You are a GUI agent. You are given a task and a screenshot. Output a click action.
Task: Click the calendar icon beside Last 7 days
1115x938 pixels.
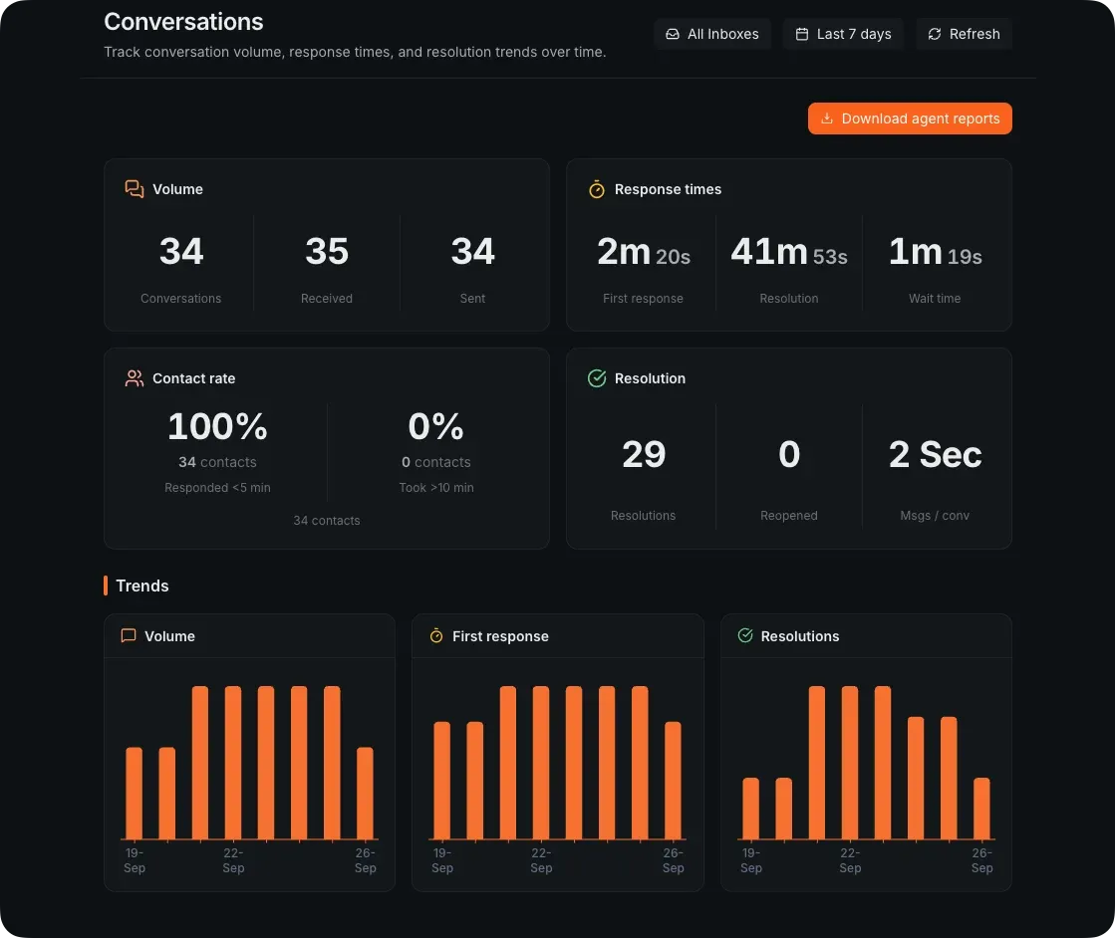(x=801, y=34)
